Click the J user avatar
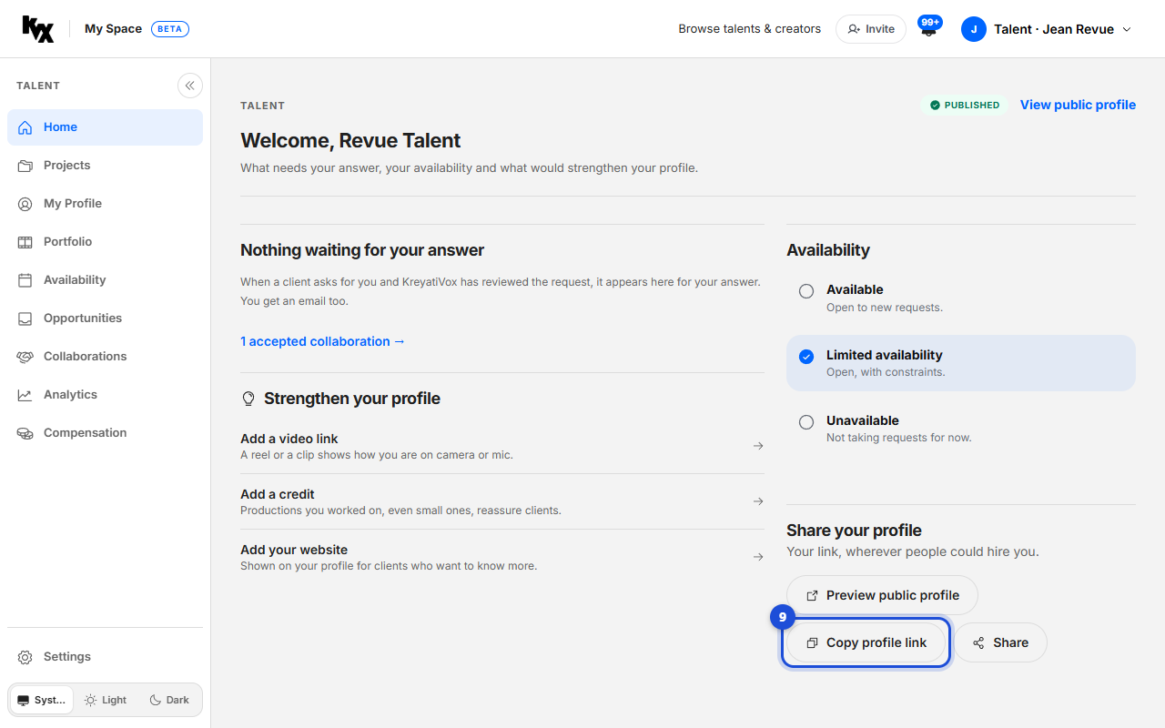 (974, 29)
